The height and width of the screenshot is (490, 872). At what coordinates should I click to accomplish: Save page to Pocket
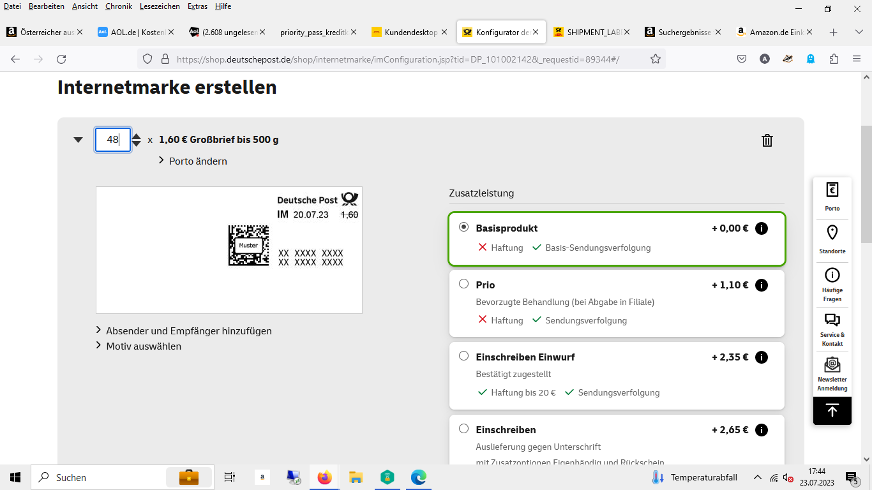click(742, 59)
